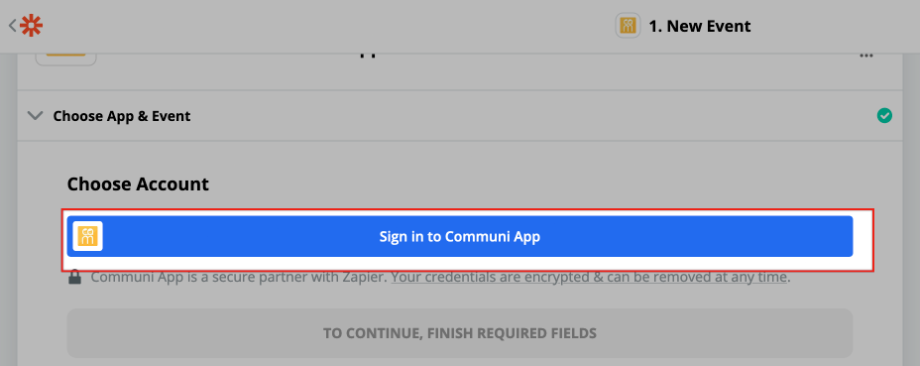Image resolution: width=920 pixels, height=366 pixels.
Task: Sign in to Communi App
Action: pos(459,236)
